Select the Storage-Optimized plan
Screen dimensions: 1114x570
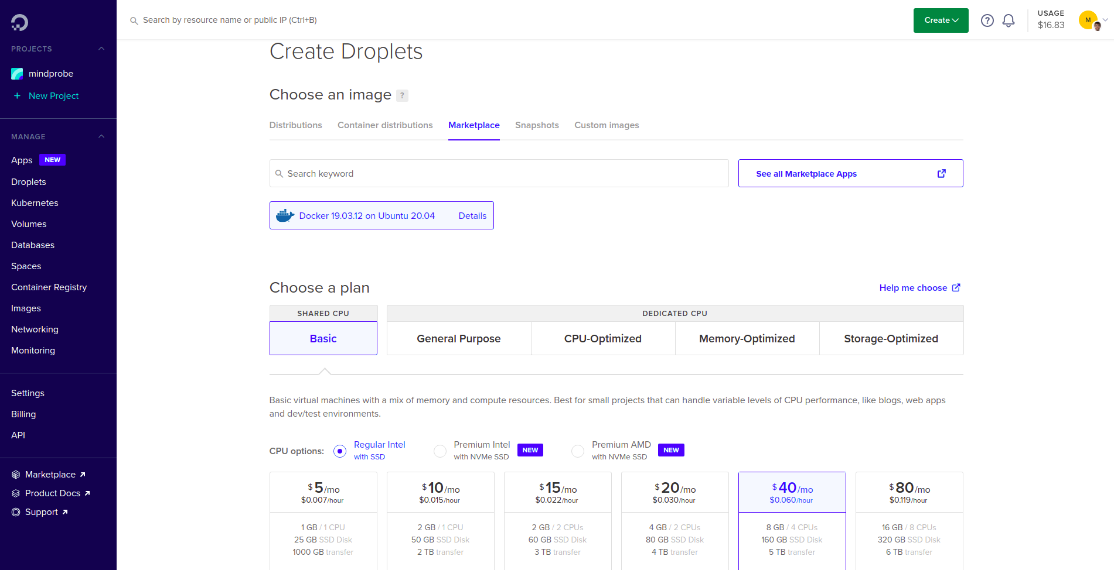coord(891,338)
